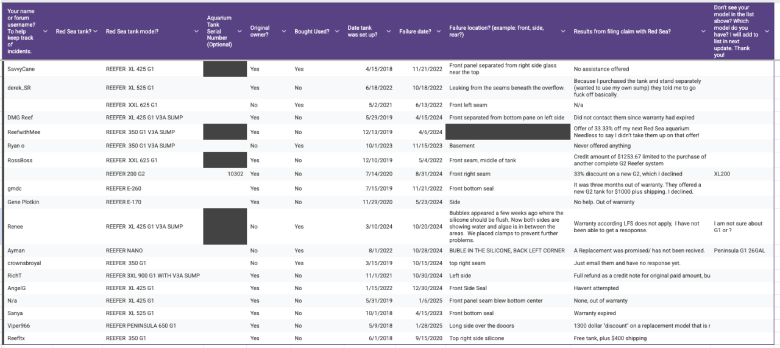Select the "Peninsula G1 26GAL" cell
Screen dimensions: 780x348
pos(743,250)
